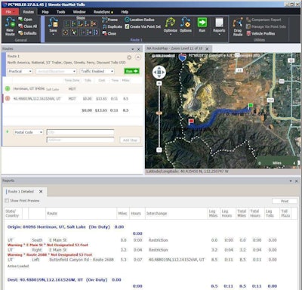Open the Traffic Enabled dropdown
Viewport: 302px width, 290px height.
97,71
